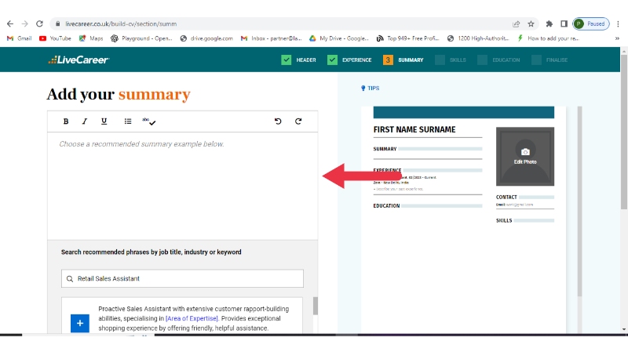Click the LiveCareer logo
The width and height of the screenshot is (628, 352).
point(78,60)
